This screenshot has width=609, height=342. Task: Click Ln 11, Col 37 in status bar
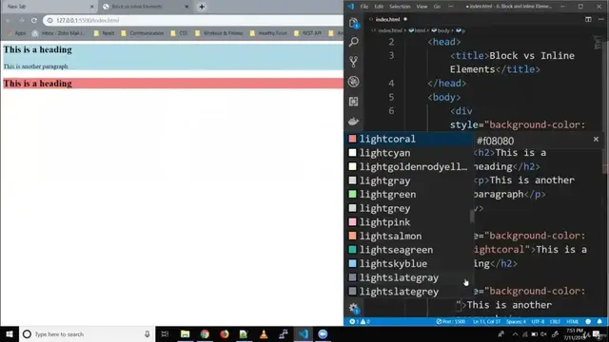tap(486, 321)
